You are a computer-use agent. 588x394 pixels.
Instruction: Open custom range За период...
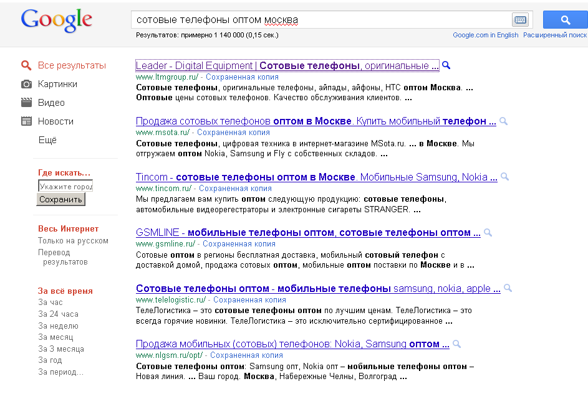tap(60, 372)
